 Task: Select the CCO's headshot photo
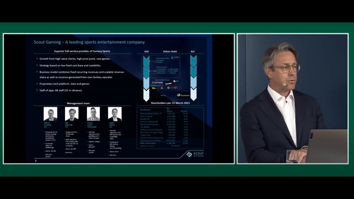click(x=115, y=114)
